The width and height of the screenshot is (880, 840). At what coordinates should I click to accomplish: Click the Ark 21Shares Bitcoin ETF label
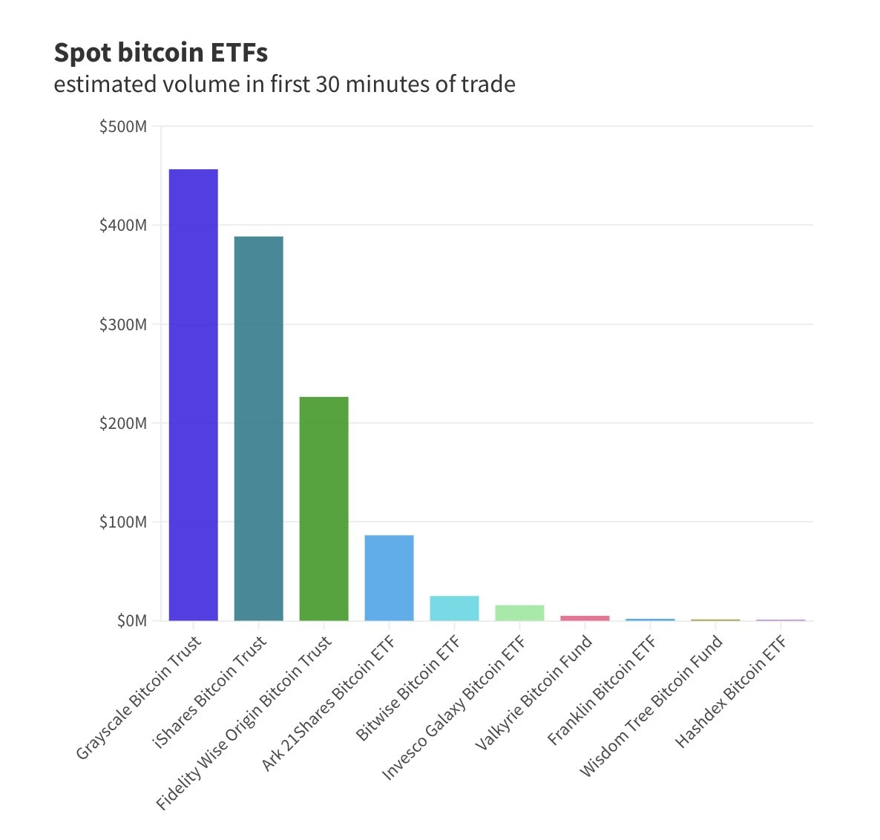click(329, 703)
